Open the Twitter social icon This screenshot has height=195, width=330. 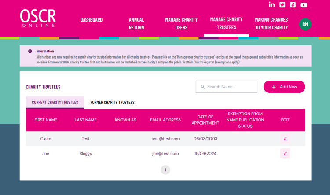click(282, 5)
